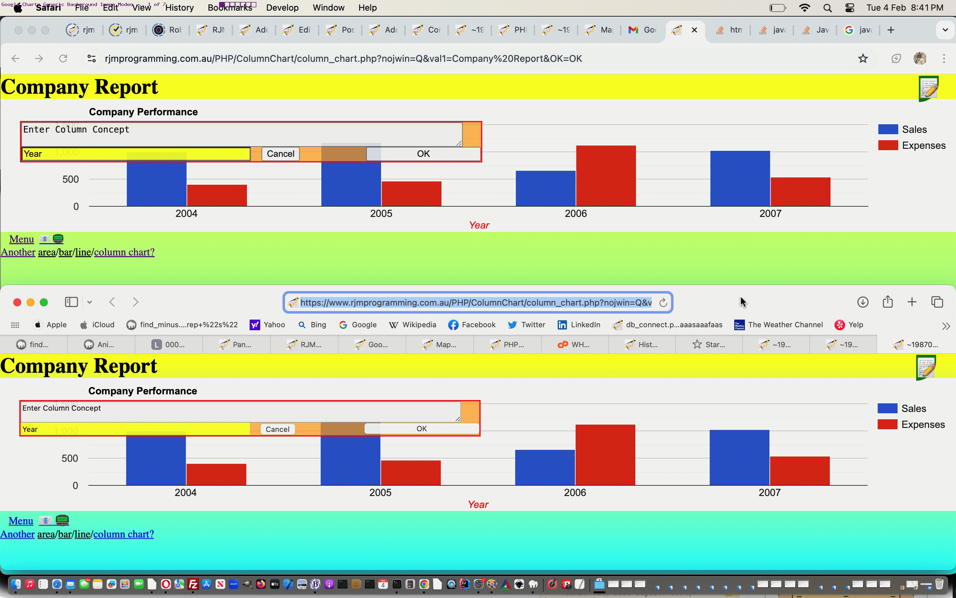Open the Wikipedia favorite in Safari

(412, 325)
